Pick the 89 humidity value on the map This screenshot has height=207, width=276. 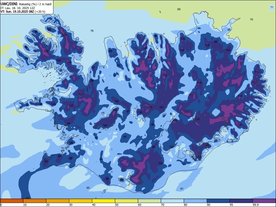click(x=10, y=65)
